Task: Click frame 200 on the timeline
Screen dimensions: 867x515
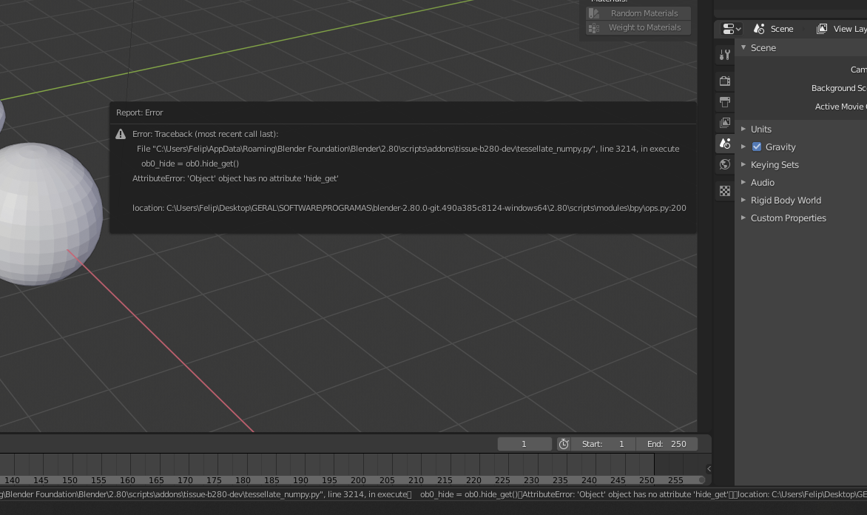Action: click(x=358, y=480)
